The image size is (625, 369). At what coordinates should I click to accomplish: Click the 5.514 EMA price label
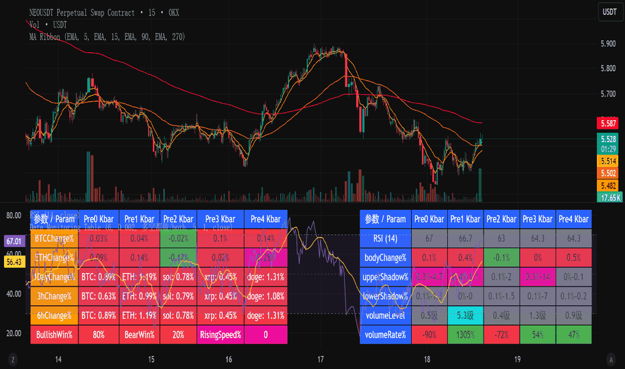pyautogui.click(x=608, y=161)
